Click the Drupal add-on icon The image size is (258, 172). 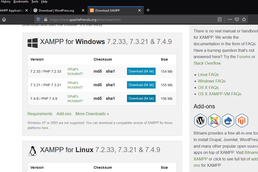coord(228,121)
